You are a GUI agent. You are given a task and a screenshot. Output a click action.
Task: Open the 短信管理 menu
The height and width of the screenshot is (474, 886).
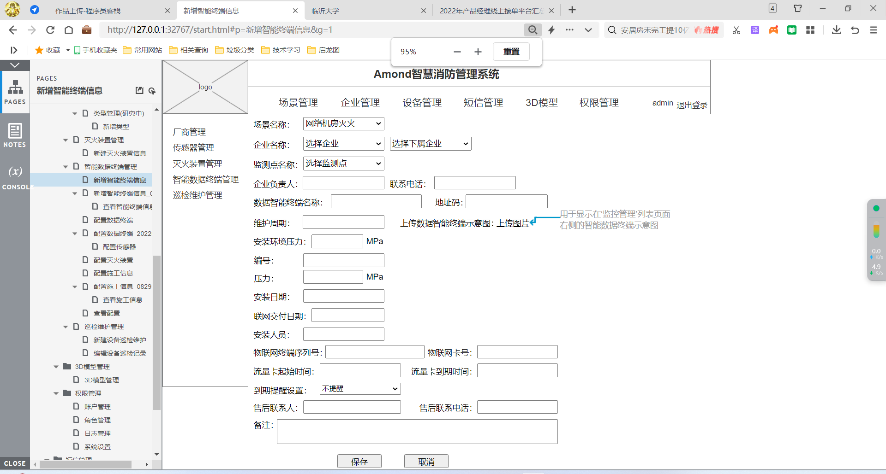(x=483, y=103)
